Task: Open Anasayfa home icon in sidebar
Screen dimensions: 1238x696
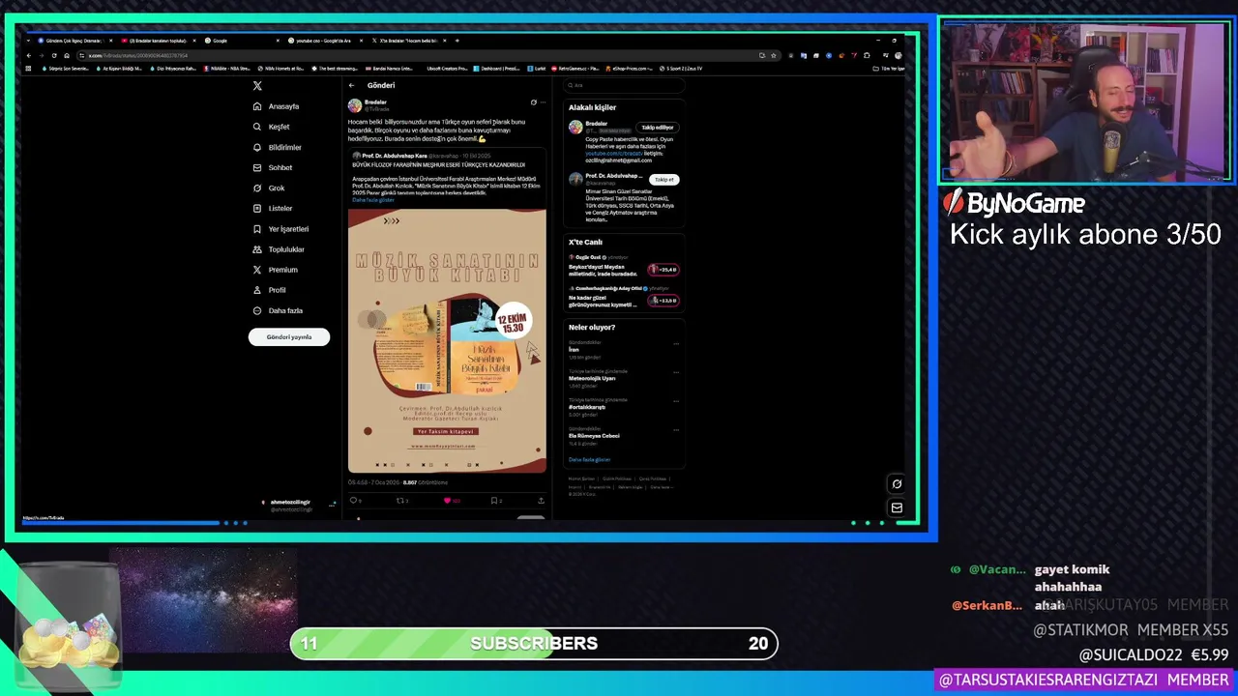Action: click(x=257, y=106)
